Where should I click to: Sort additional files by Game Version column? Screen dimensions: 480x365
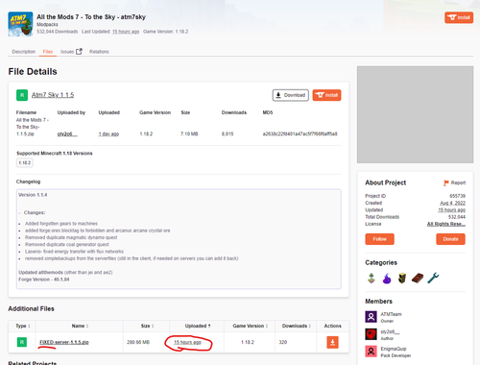[251, 326]
